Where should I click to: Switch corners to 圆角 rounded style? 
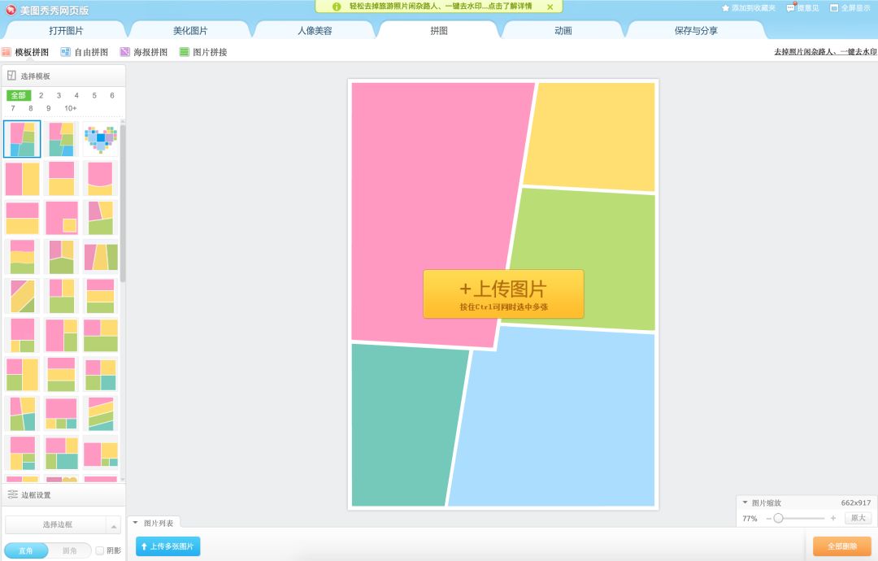tap(70, 550)
